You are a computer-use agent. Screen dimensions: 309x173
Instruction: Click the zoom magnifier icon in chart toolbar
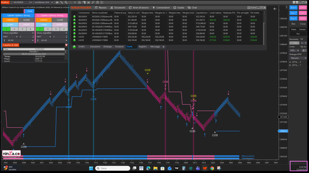66,2
